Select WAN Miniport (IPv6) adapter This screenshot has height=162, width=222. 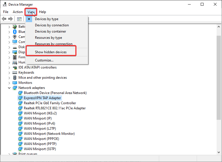39,123
